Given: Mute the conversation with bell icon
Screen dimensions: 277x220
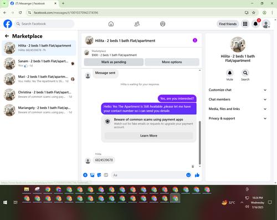Looking at the screenshot, I should [230, 73].
